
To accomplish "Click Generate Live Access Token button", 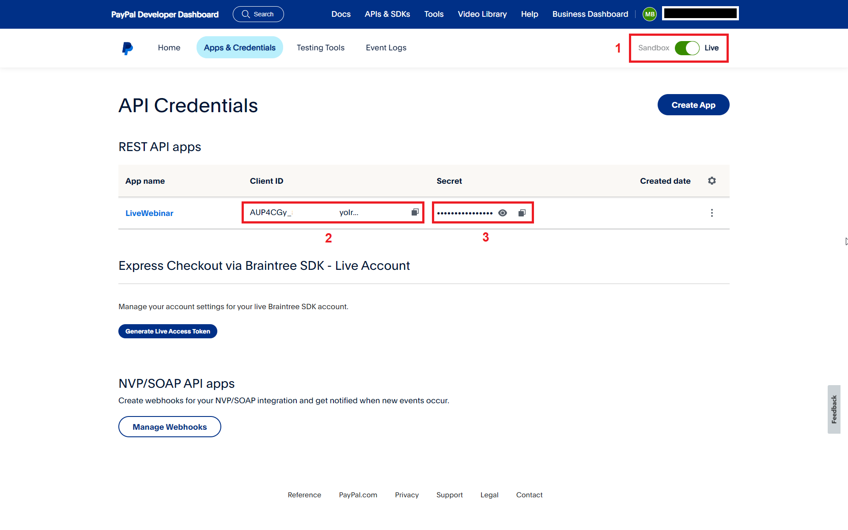I will 167,331.
